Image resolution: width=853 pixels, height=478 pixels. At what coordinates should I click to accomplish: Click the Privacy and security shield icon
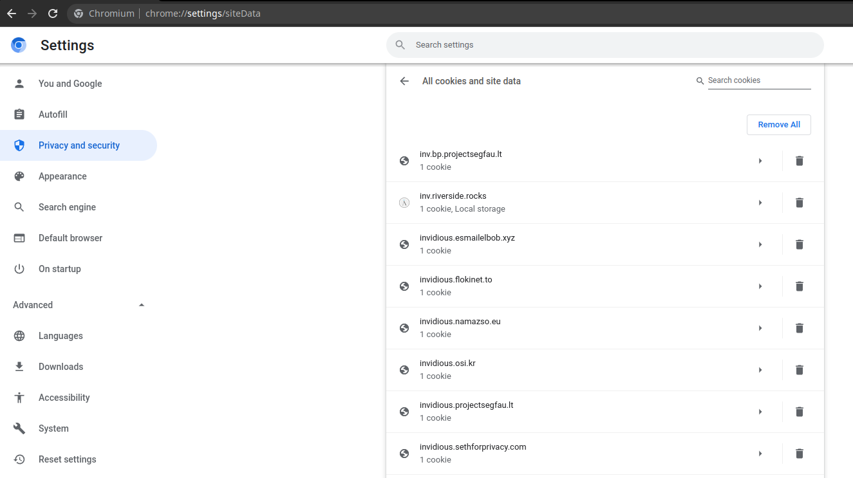click(x=19, y=145)
